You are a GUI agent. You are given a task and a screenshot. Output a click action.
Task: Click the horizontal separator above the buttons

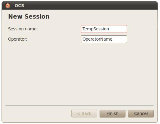(x=79, y=106)
